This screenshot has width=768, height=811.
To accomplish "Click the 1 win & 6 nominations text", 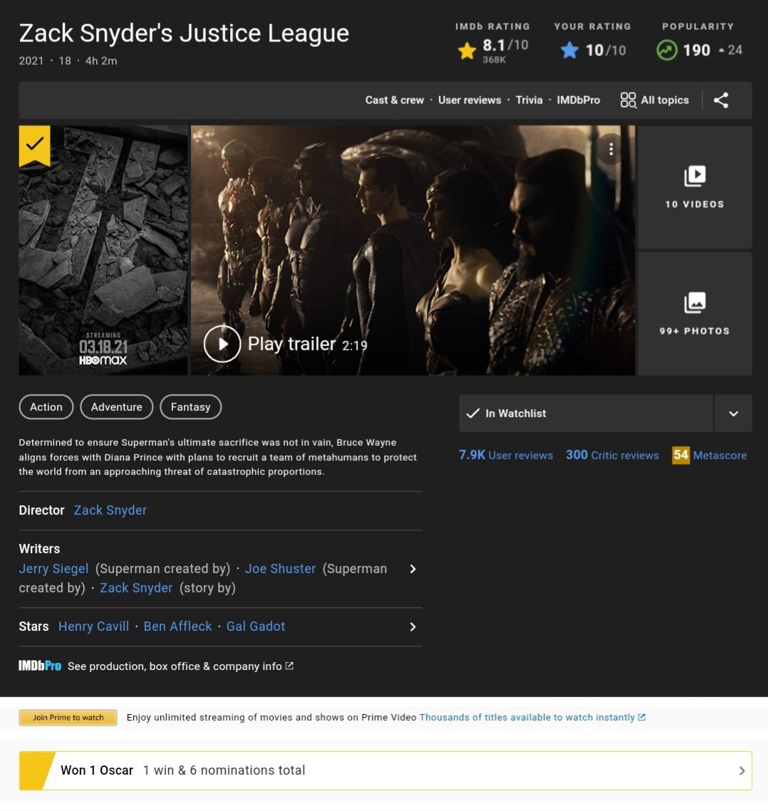I will pyautogui.click(x=224, y=770).
